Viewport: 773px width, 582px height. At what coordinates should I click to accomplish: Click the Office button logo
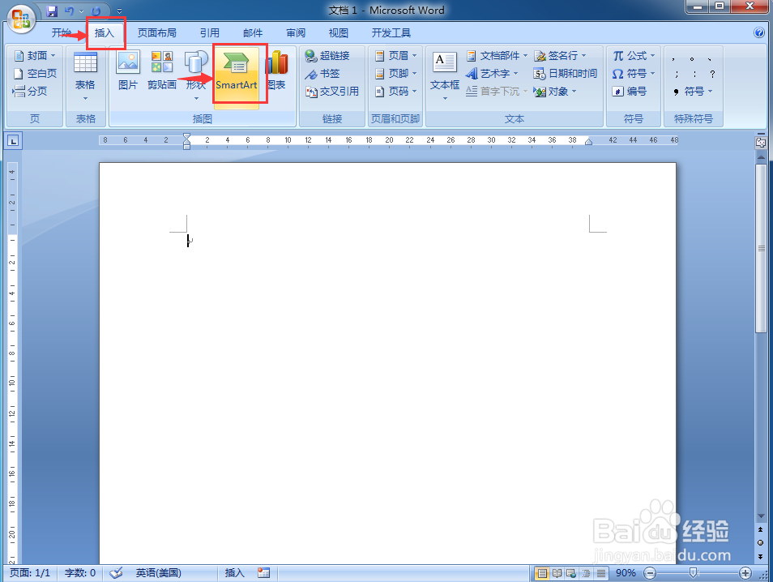coord(22,19)
